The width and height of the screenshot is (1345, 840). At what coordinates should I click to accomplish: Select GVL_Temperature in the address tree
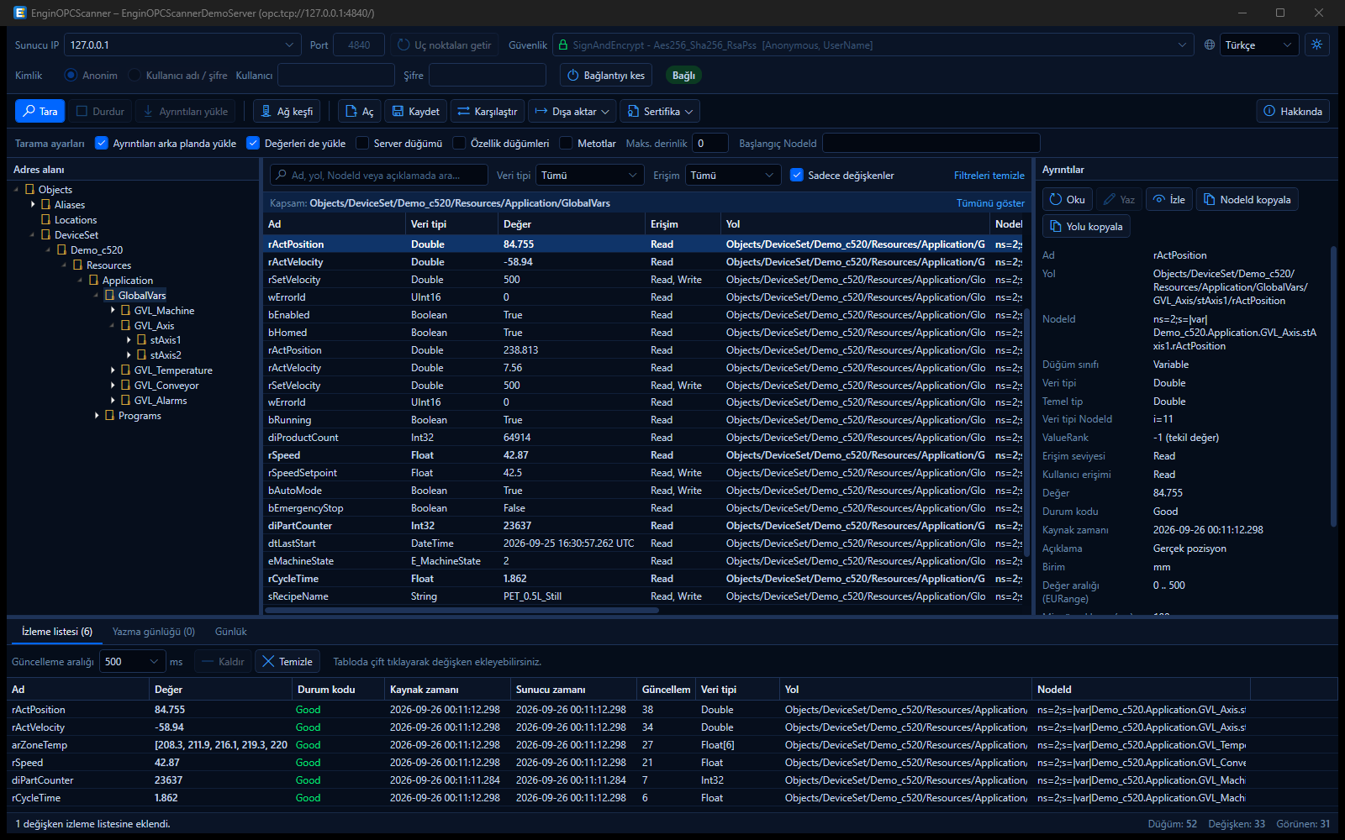pos(173,370)
